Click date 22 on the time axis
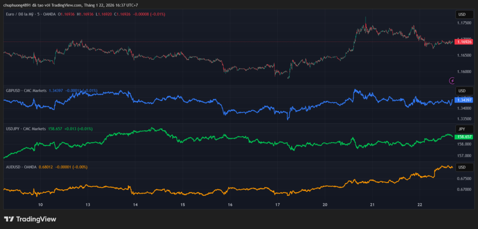 point(420,205)
